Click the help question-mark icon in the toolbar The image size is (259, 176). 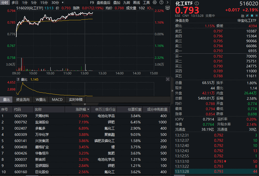click(x=161, y=2)
